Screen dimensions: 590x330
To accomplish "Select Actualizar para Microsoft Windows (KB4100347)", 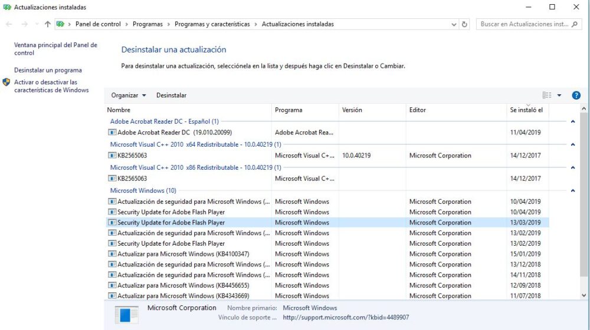I will point(327,254).
